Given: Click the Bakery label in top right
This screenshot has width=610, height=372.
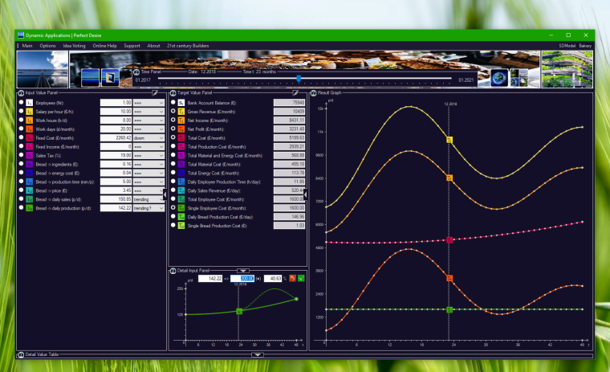Looking at the screenshot, I should pyautogui.click(x=585, y=46).
